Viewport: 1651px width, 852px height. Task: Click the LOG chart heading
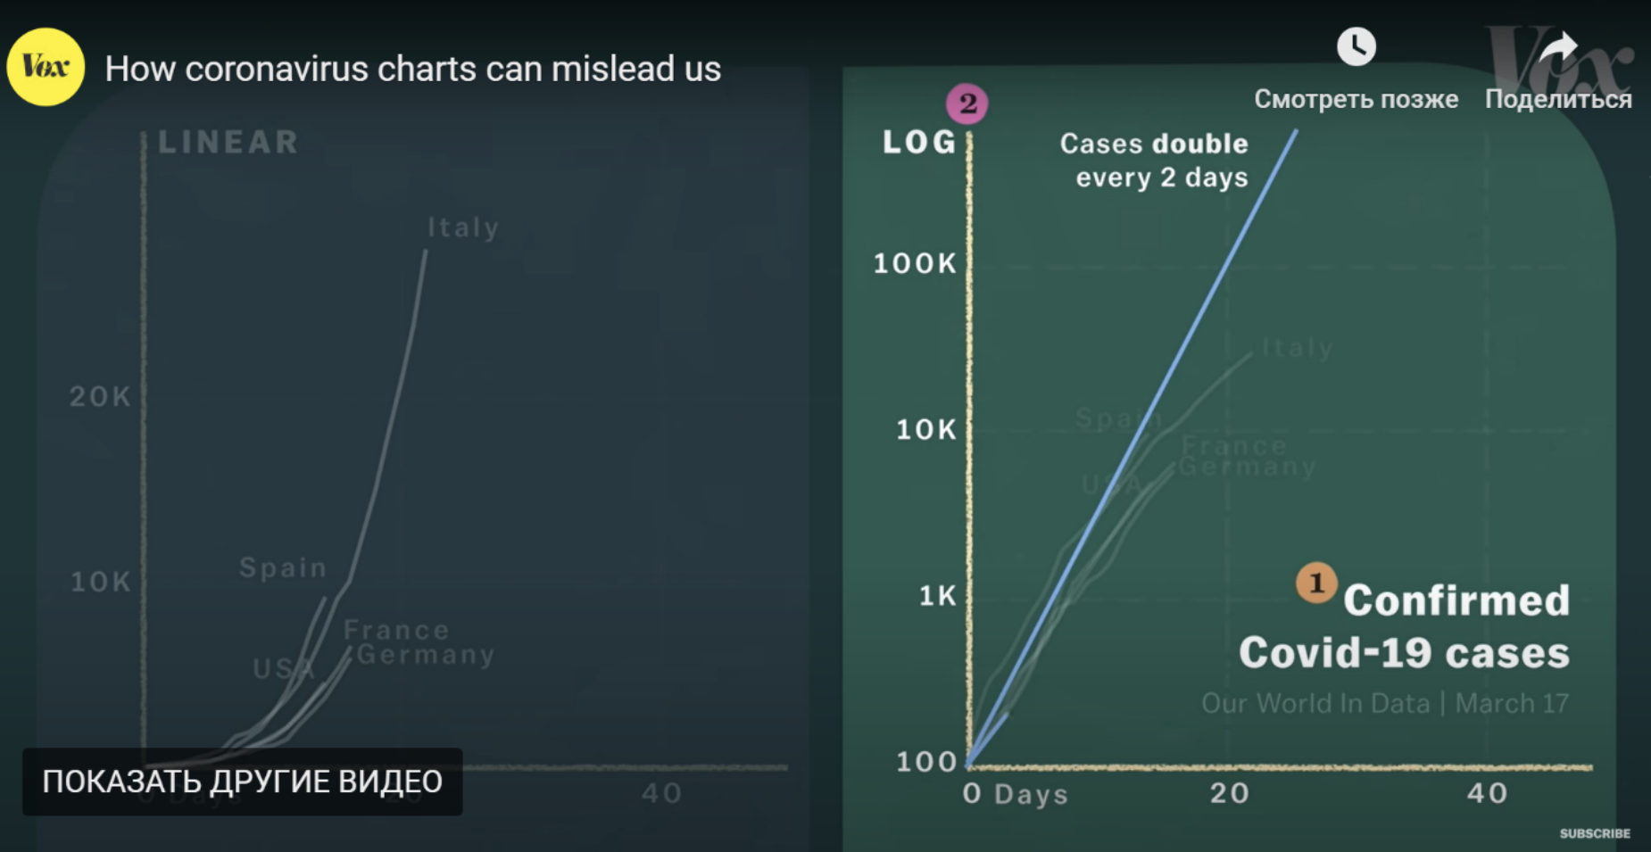pos(919,142)
